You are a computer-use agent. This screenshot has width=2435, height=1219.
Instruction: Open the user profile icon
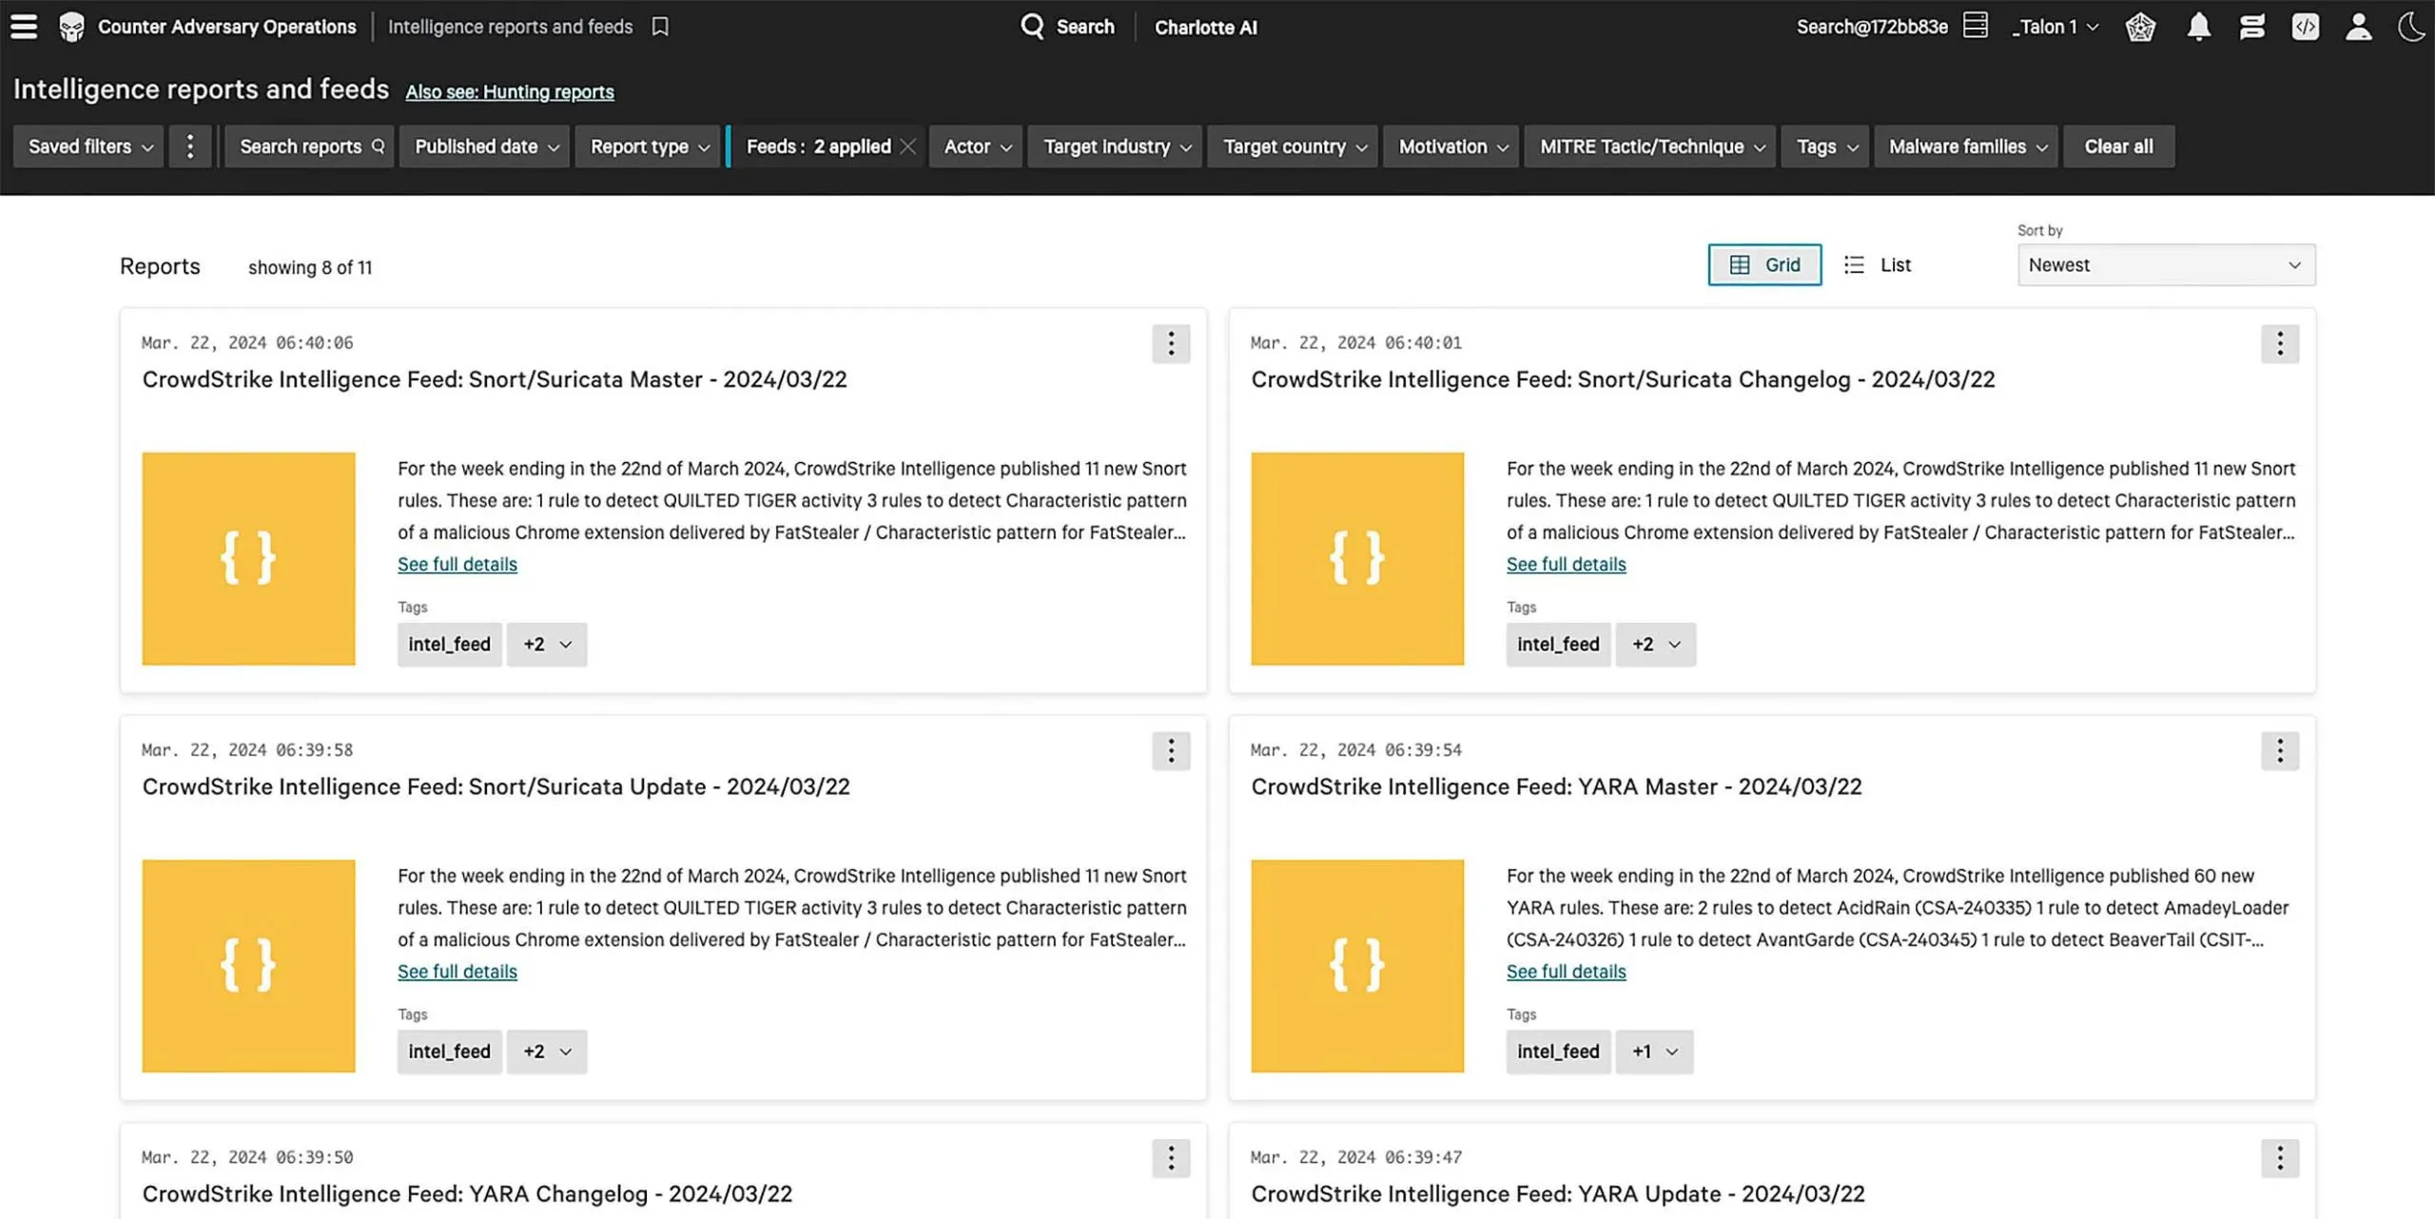2358,27
